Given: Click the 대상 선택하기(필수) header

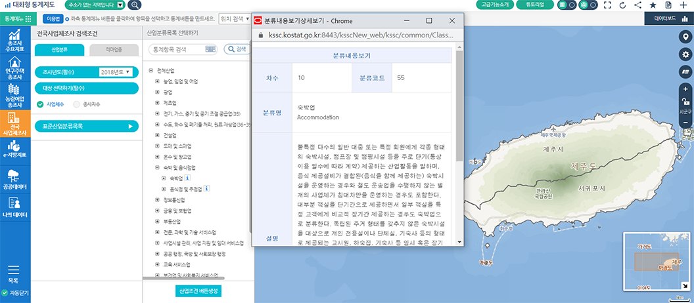Looking at the screenshot, I should click(x=87, y=88).
